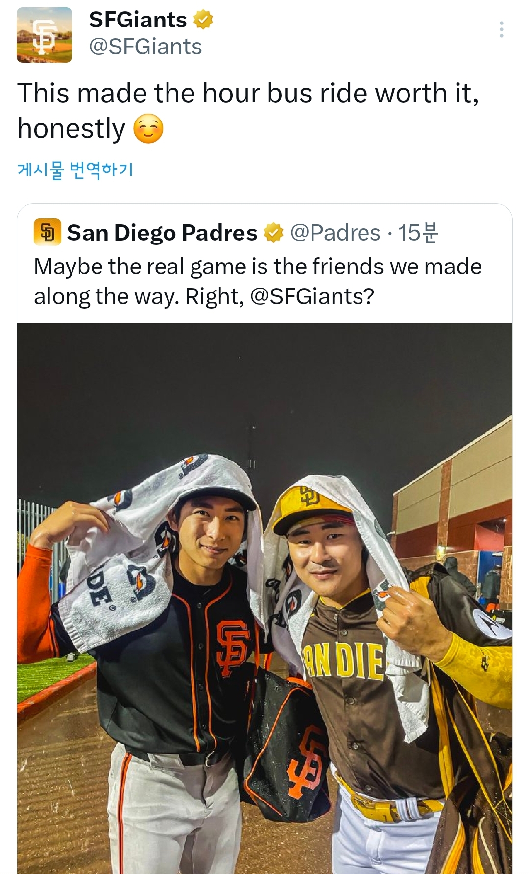Open the quoted 'Maybe the real game' text
The image size is (529, 874).
point(257,267)
